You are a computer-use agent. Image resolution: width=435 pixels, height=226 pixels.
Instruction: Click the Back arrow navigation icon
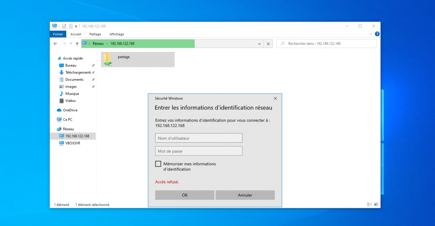56,44
